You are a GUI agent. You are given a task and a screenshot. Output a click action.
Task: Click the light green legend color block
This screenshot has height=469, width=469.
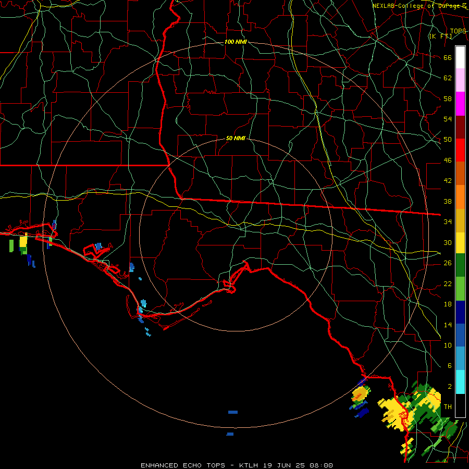coord(460,289)
